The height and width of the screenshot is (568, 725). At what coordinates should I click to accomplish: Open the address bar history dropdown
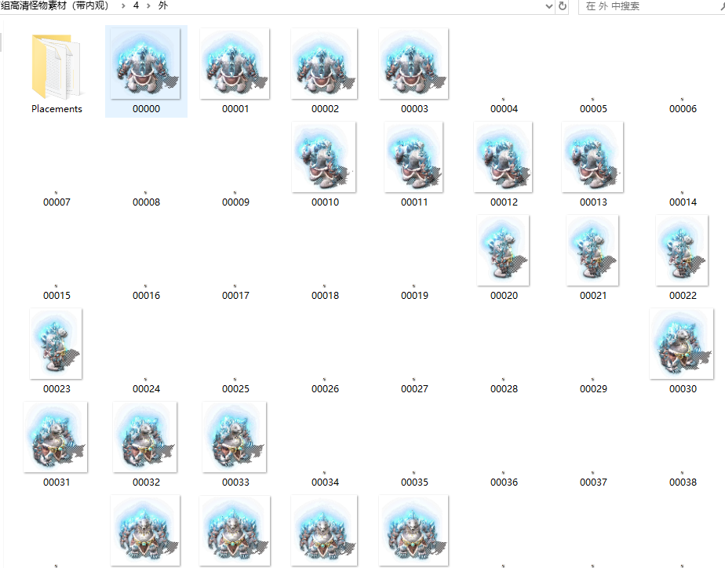click(548, 6)
